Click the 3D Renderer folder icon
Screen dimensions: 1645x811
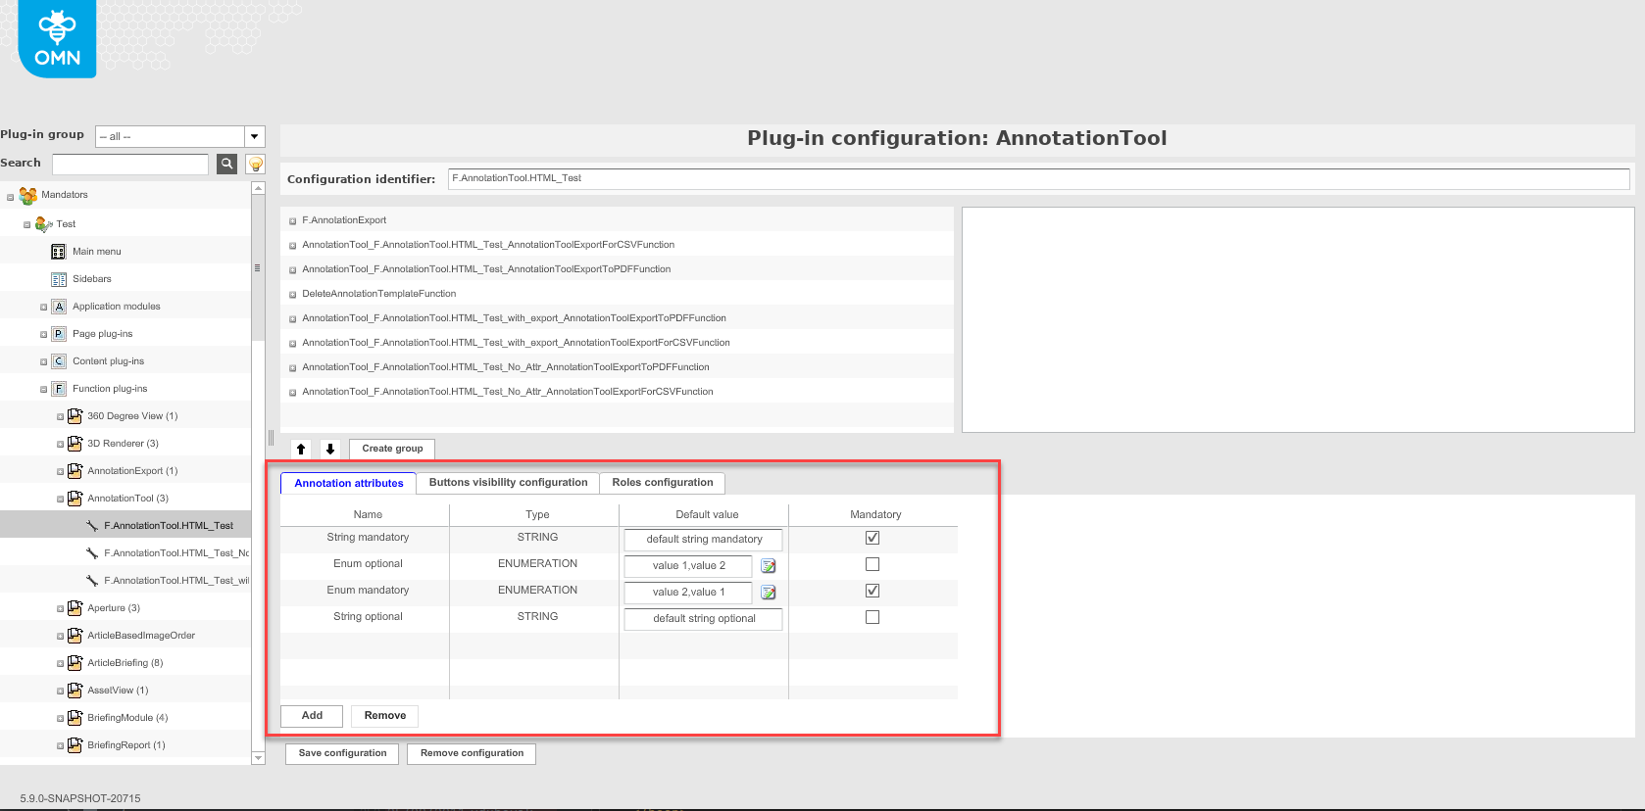(x=75, y=444)
